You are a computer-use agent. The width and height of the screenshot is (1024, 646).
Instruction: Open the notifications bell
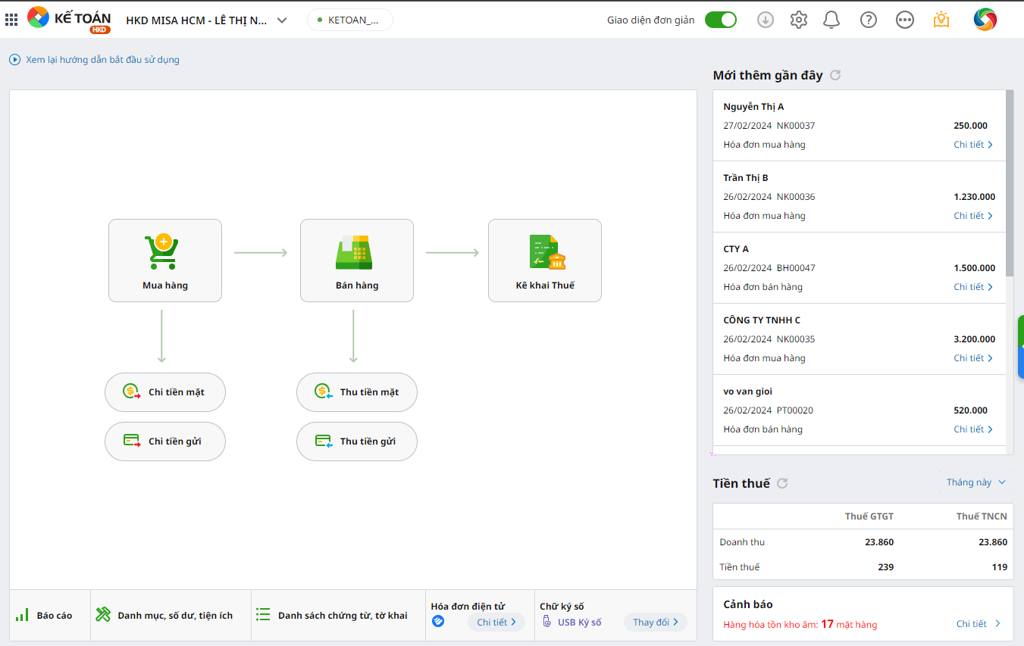831,20
